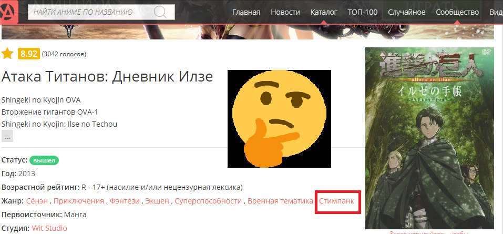Viewport: 503px width, 234px height.
Task: Expand the Сообщество menu
Action: pyautogui.click(x=457, y=12)
